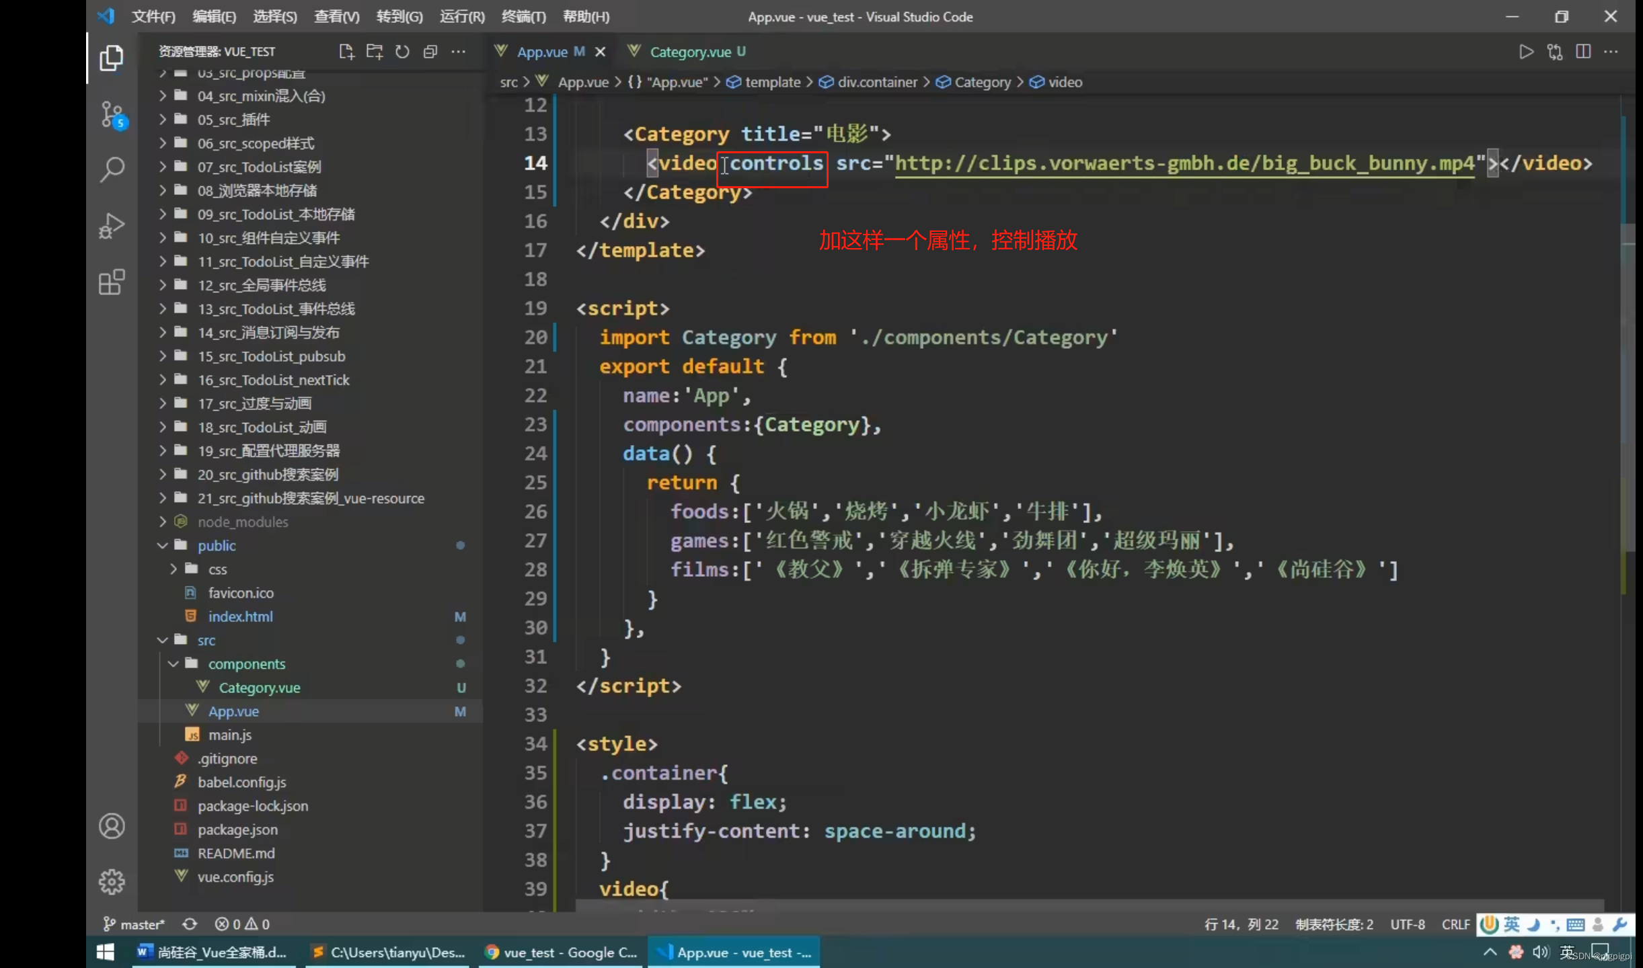
Task: Change tab size via 制表符长度: 2
Action: coord(1334,924)
